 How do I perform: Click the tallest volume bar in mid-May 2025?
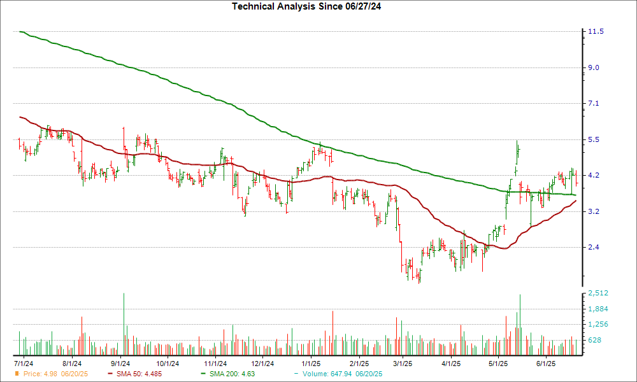(520, 325)
